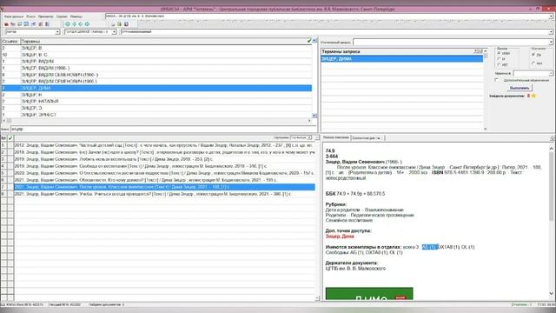Open the database selector dropdown at top
The width and height of the screenshot is (556, 313).
tap(551, 16)
